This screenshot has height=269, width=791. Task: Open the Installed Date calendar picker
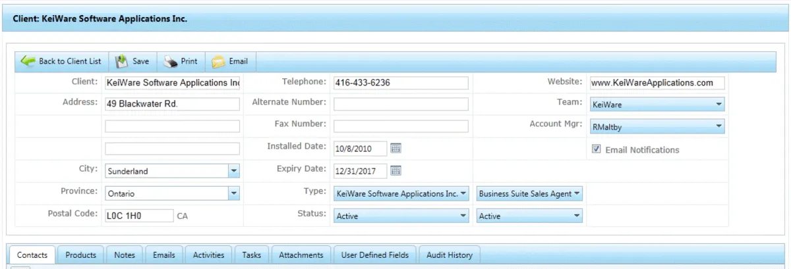(x=396, y=148)
